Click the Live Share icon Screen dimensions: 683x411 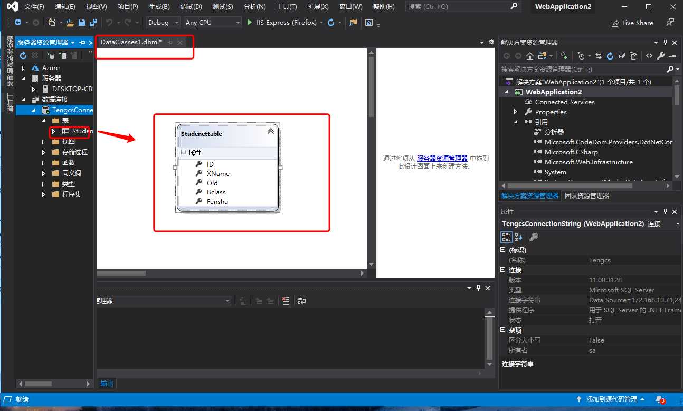coord(615,23)
